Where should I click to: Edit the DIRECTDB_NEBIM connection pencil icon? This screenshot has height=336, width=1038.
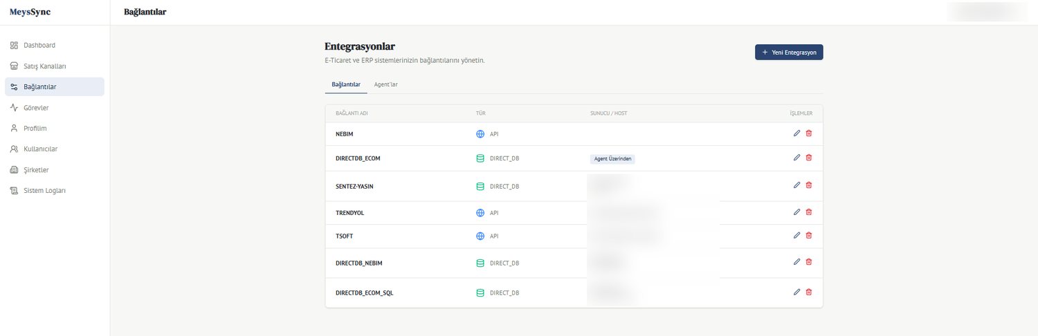pyautogui.click(x=796, y=262)
